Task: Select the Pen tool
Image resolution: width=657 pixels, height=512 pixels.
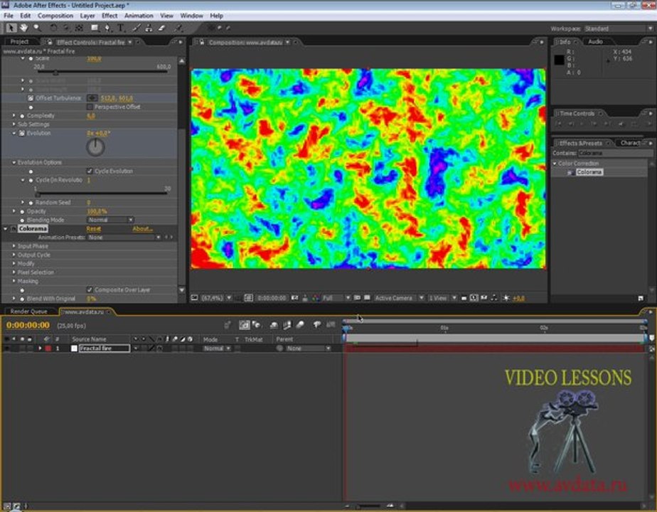Action: 107,28
